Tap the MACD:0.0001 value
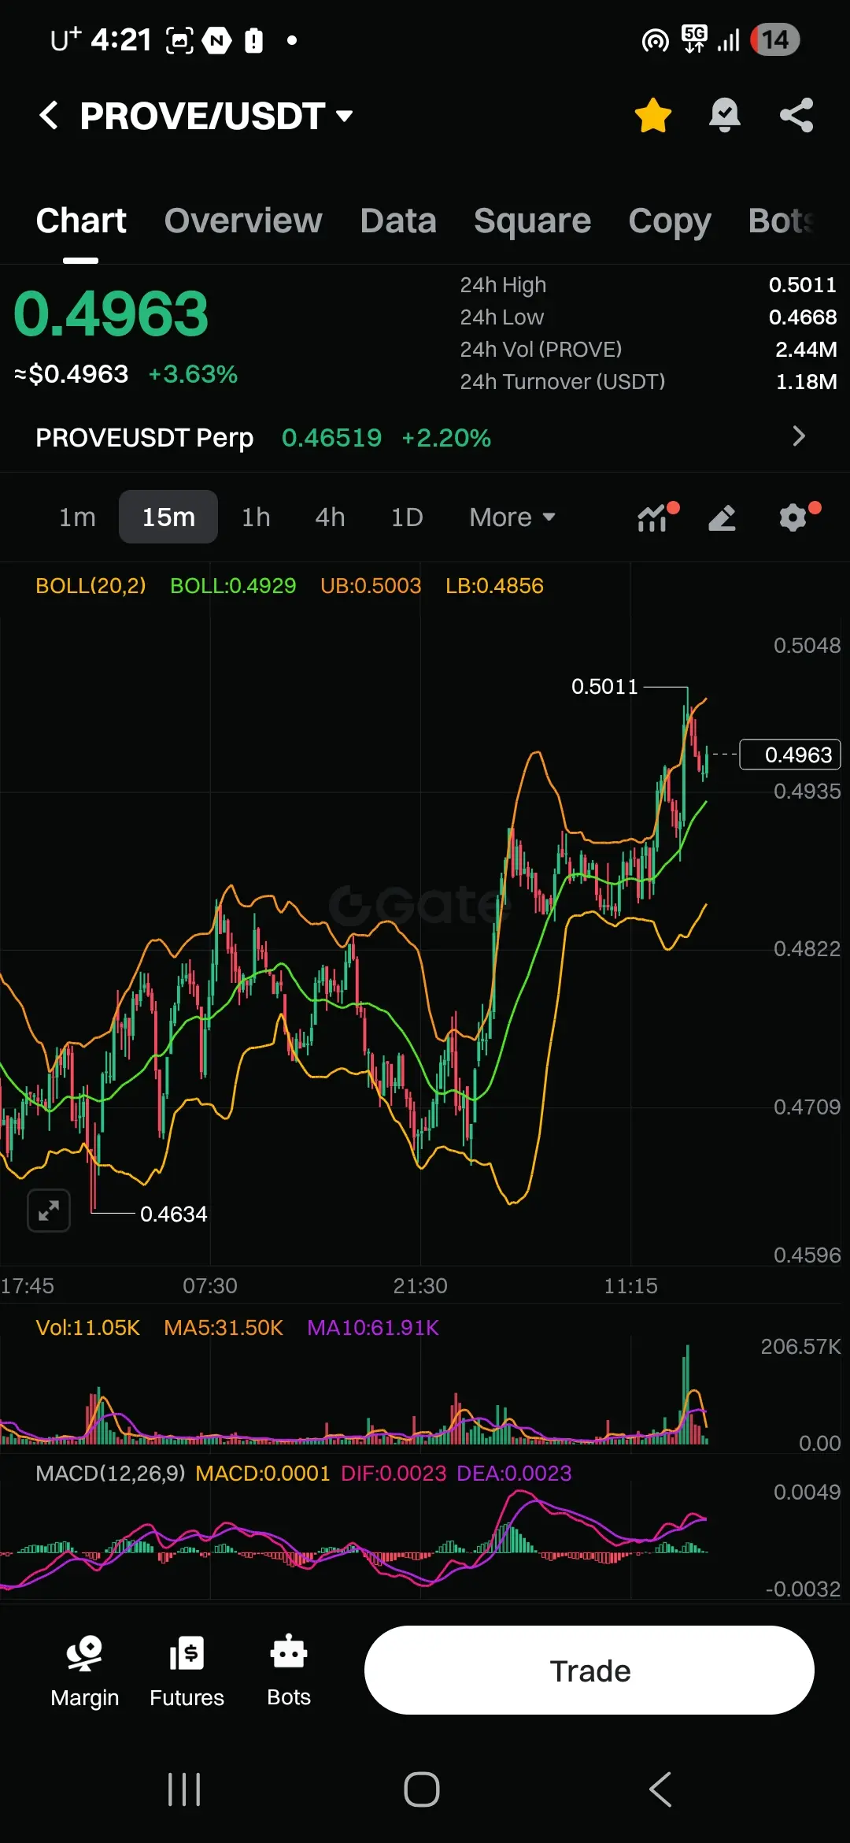Image resolution: width=850 pixels, height=1843 pixels. 263,1473
